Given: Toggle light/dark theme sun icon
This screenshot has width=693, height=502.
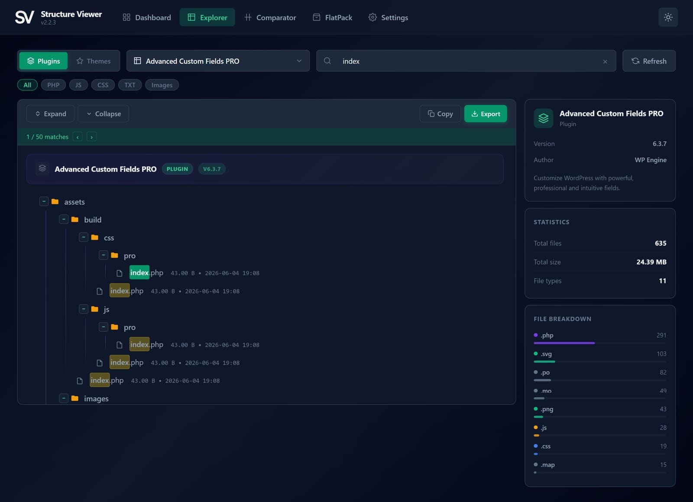Looking at the screenshot, I should 668,17.
